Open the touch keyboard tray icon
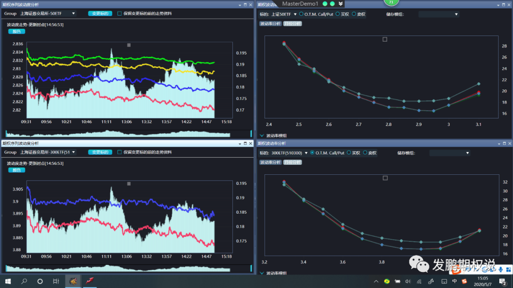This screenshot has height=288, width=513. click(x=444, y=281)
